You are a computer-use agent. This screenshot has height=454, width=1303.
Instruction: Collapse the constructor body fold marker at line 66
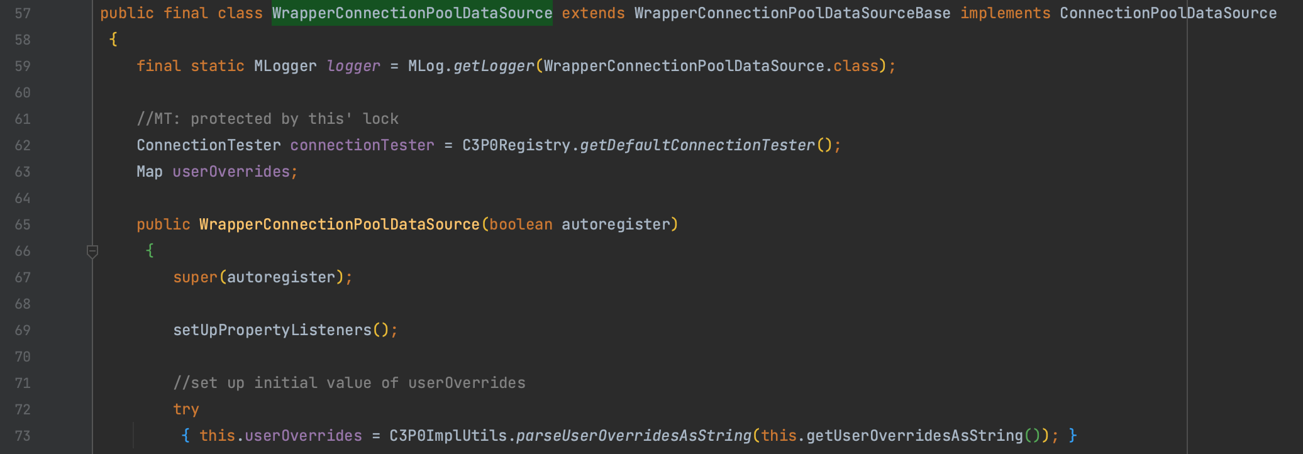coord(92,252)
